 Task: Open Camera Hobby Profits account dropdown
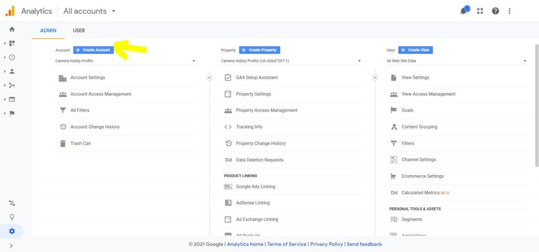coord(126,61)
